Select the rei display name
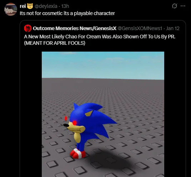 [23, 6]
